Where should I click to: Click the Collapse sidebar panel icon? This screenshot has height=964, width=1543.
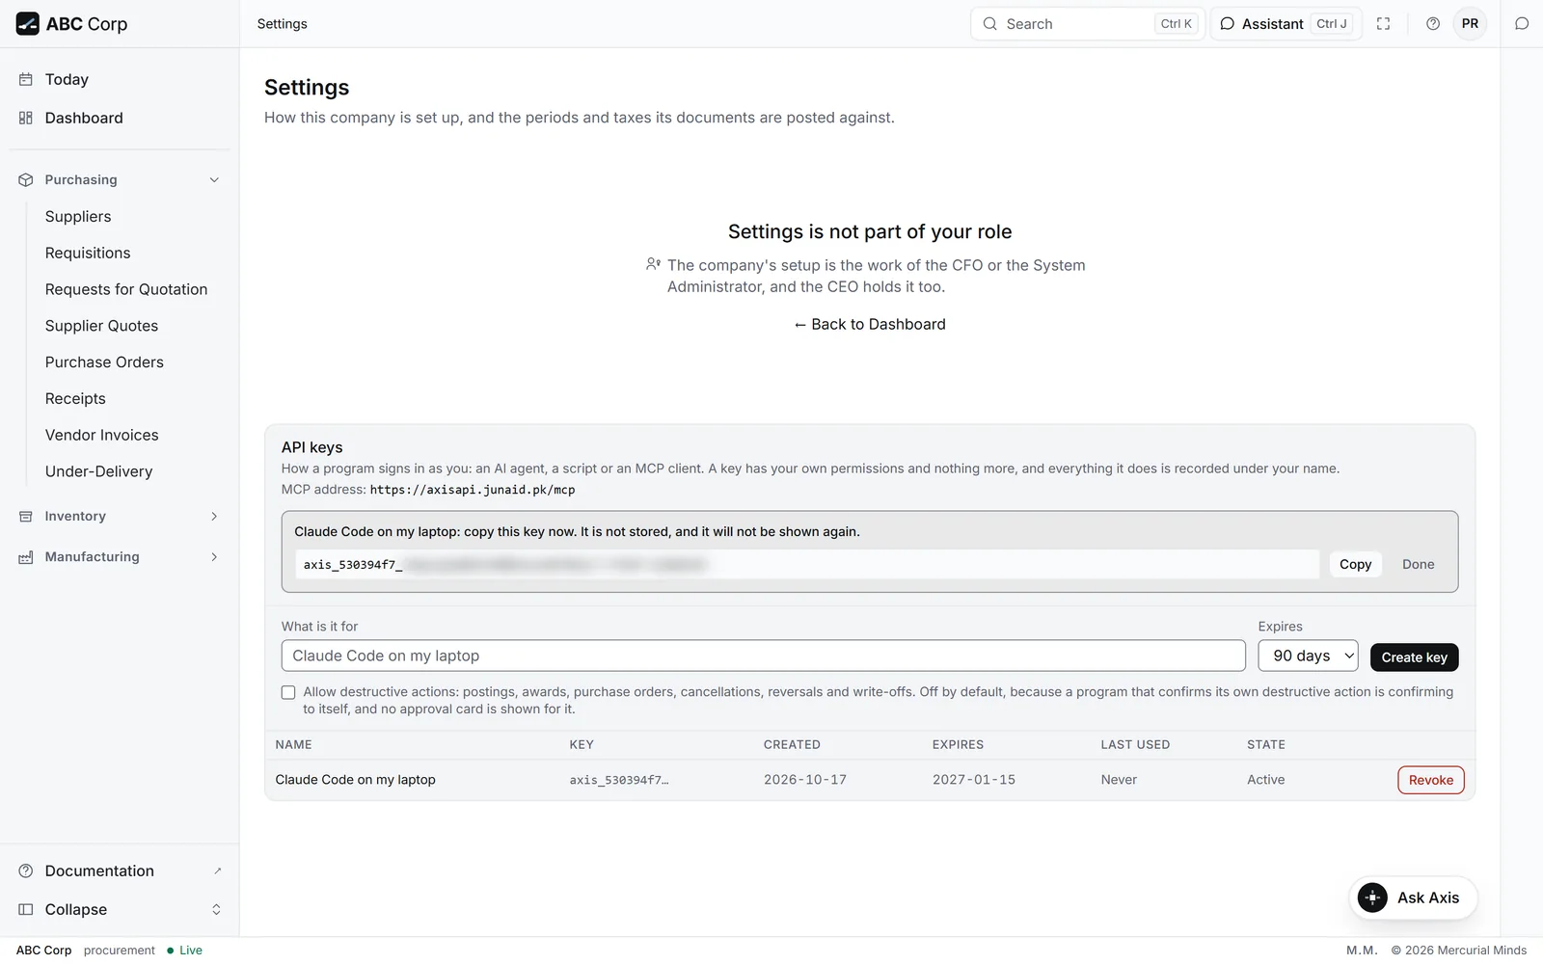pos(26,909)
